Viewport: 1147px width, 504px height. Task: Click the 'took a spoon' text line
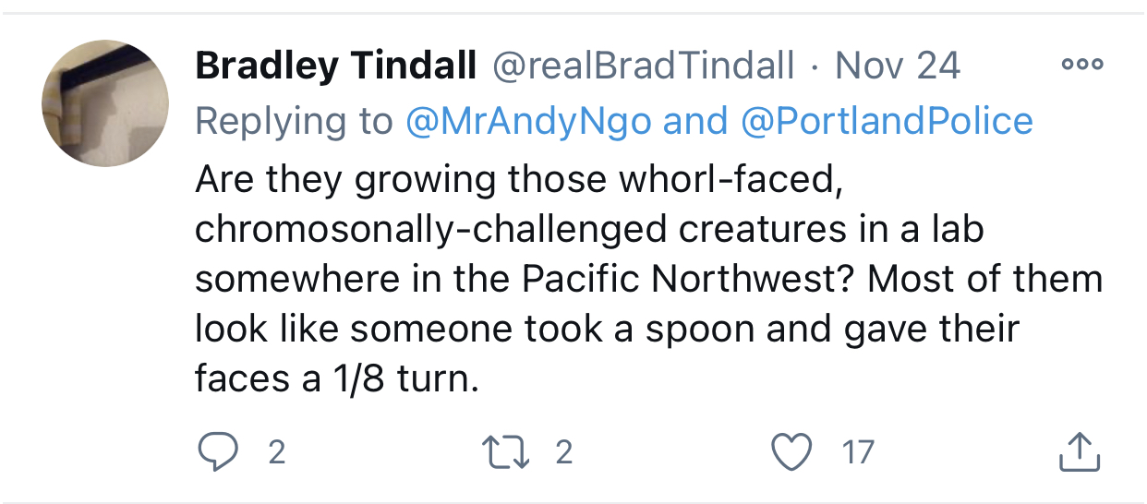(x=607, y=330)
